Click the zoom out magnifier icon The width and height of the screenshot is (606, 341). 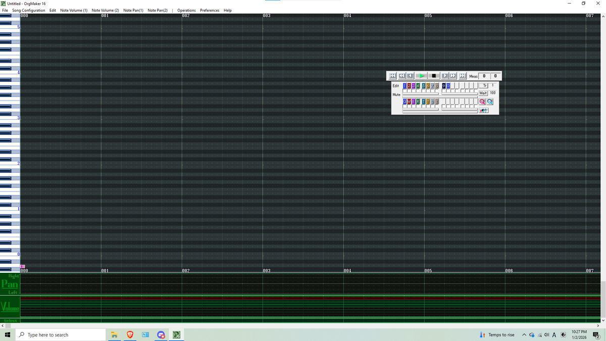point(489,102)
